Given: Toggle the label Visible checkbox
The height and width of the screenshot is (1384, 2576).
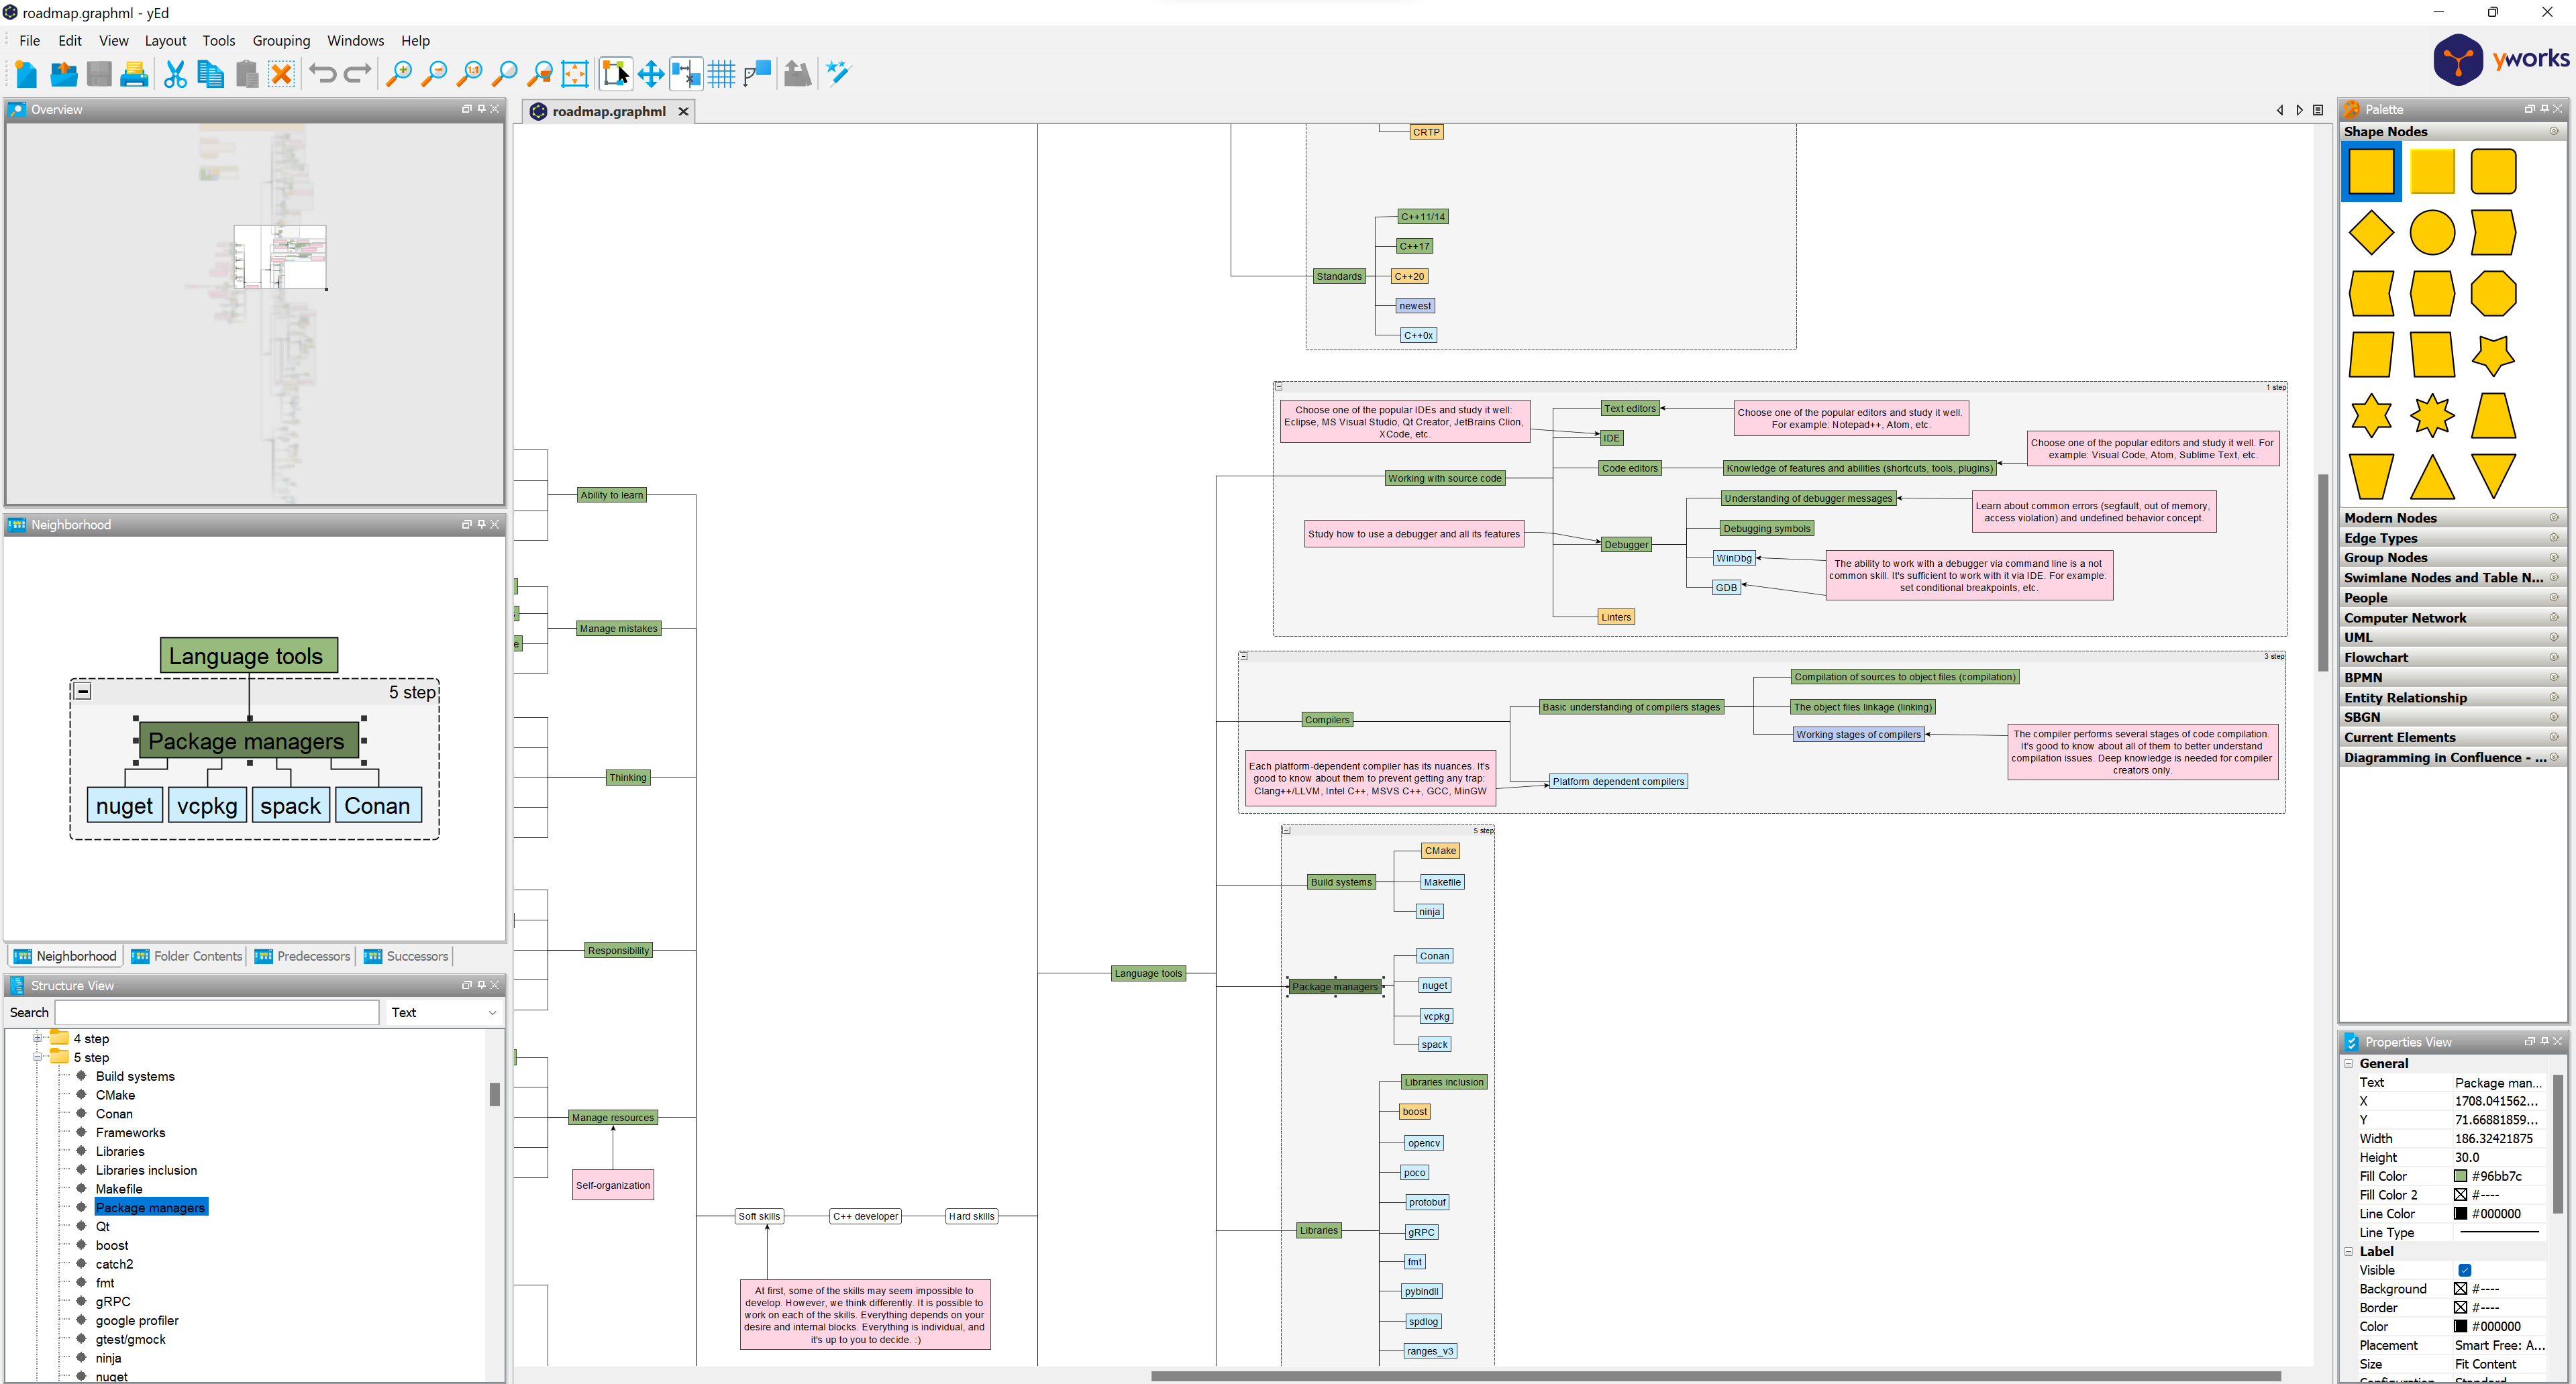Looking at the screenshot, I should (x=2464, y=1270).
